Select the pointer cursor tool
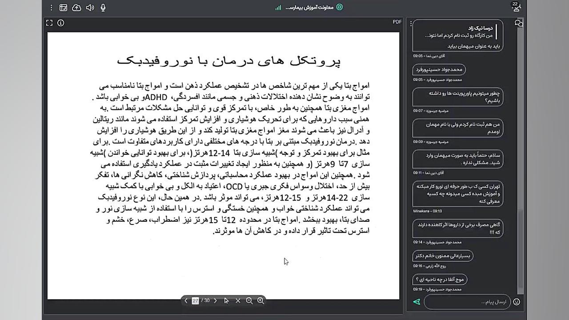The image size is (569, 320). click(x=226, y=300)
